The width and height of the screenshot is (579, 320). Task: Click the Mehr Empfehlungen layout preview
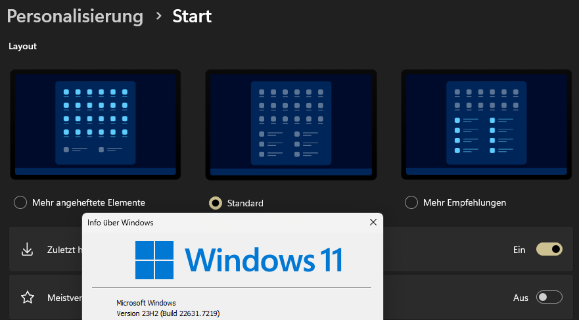486,124
